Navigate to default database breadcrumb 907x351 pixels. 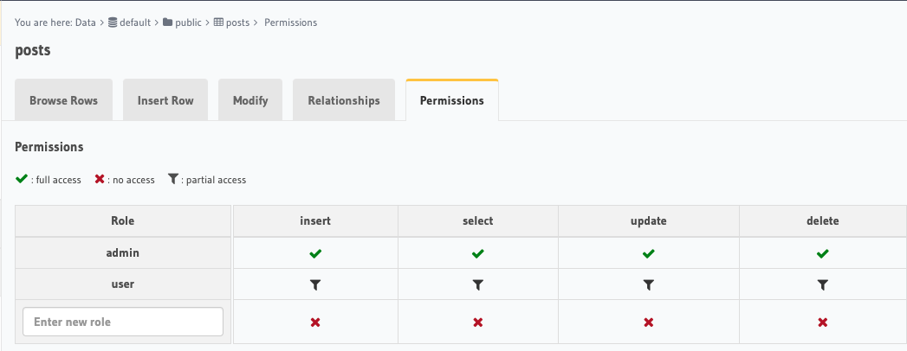135,22
